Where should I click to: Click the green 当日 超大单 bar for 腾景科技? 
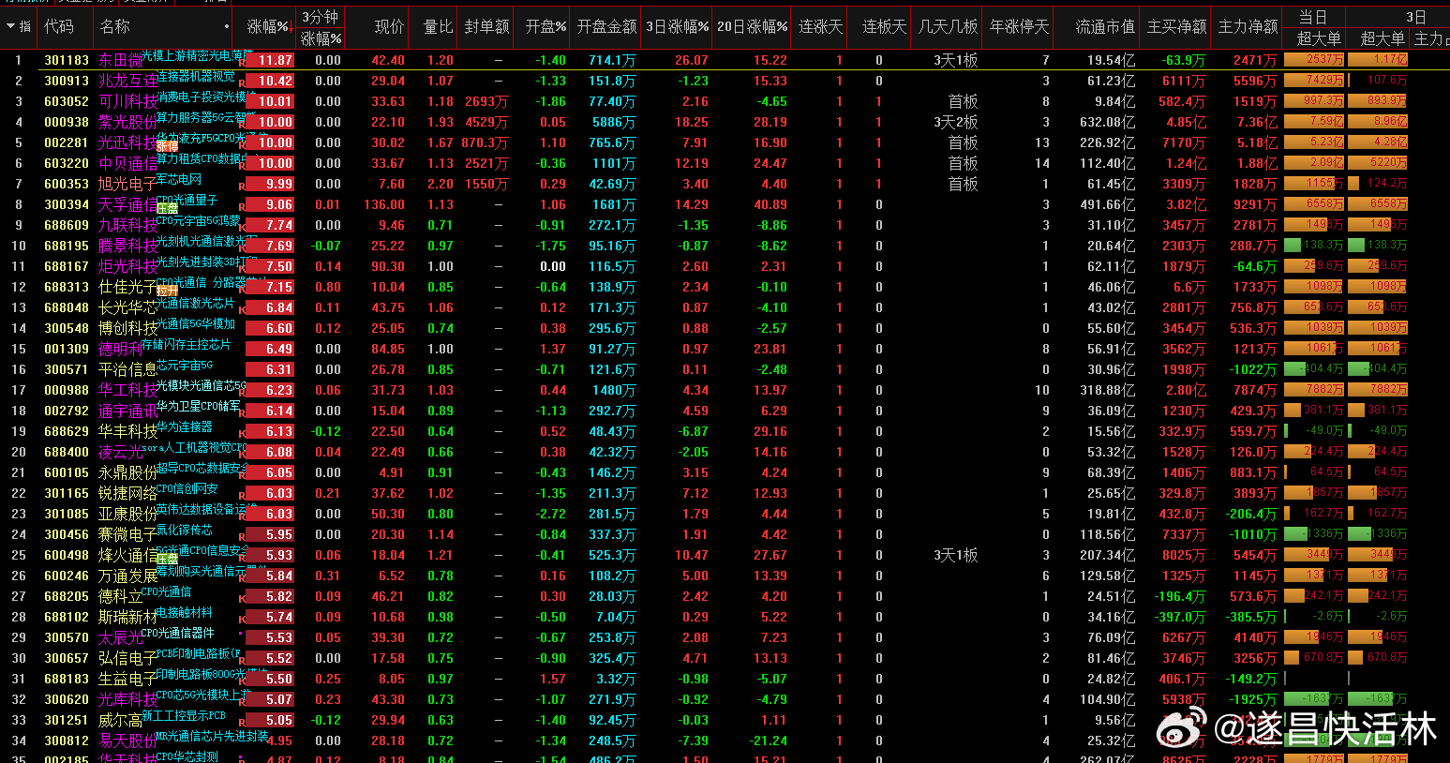coord(1313,246)
